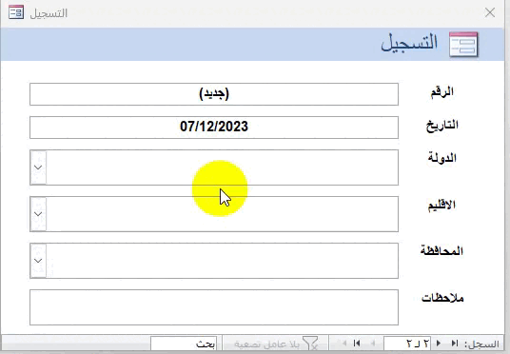Jump to the last record button

(357, 343)
